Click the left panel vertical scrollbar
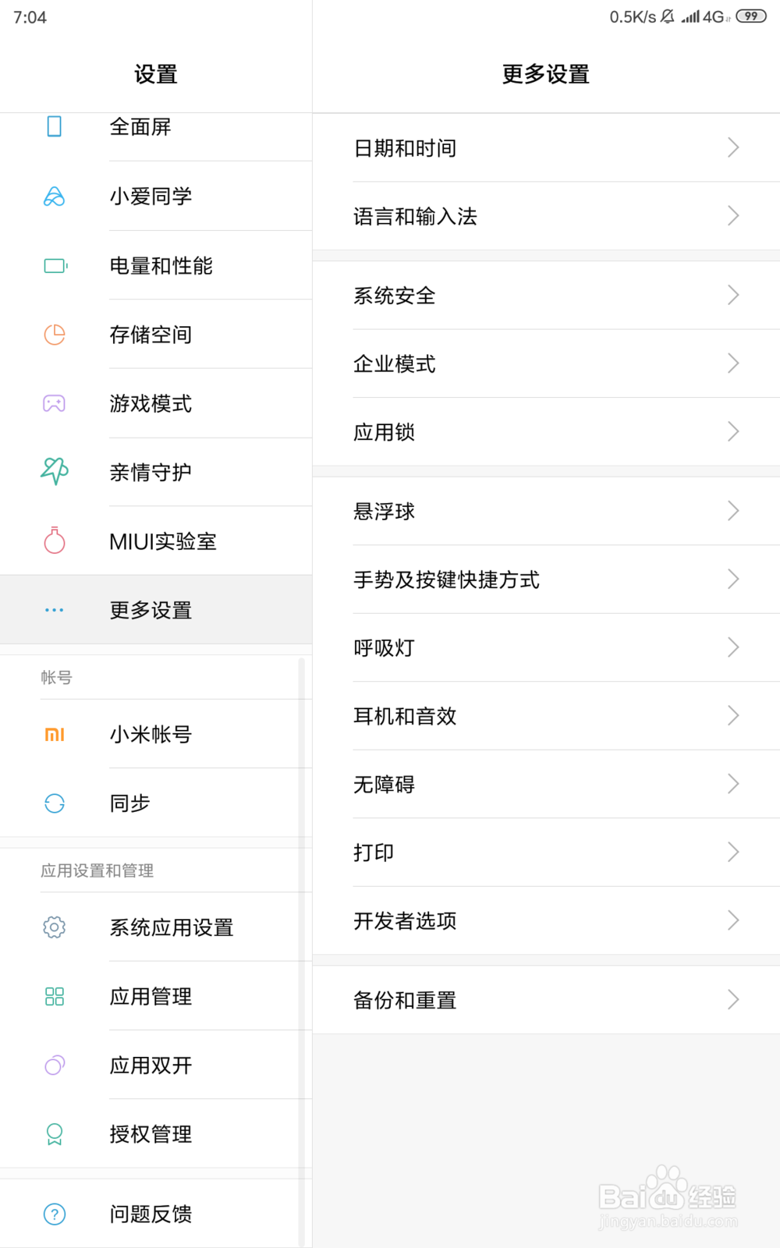 [301, 952]
